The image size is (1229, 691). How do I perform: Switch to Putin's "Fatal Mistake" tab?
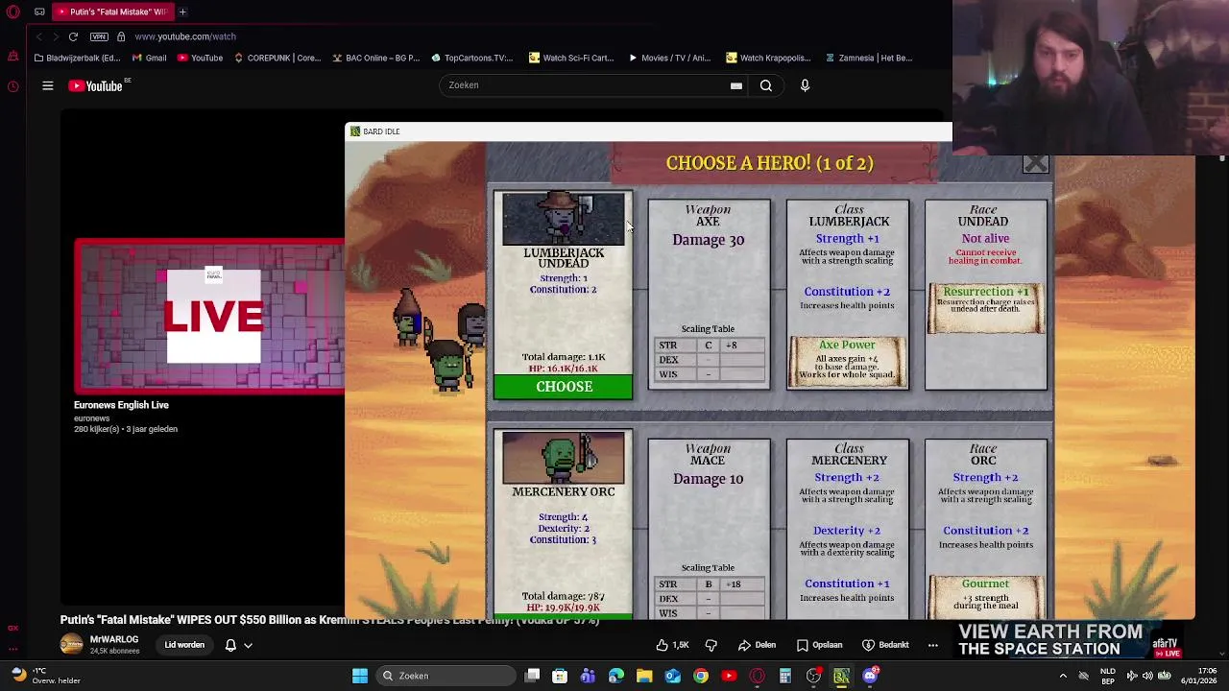(x=113, y=12)
